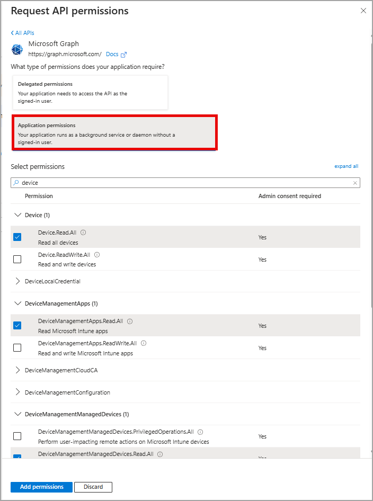Tick the PrivilegedOperations.All permission checkbox

coord(17,436)
